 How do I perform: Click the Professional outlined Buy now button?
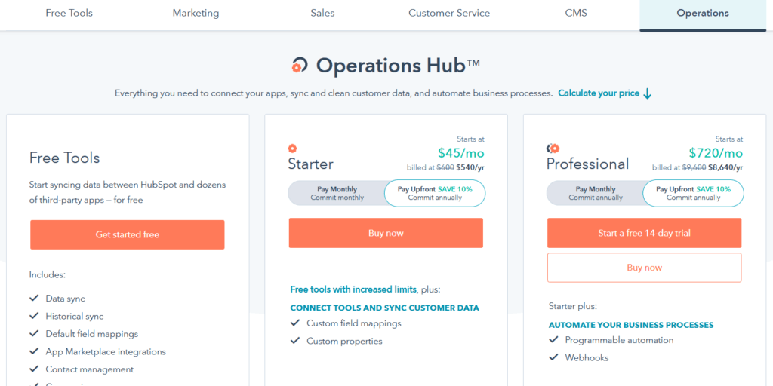[x=645, y=268]
